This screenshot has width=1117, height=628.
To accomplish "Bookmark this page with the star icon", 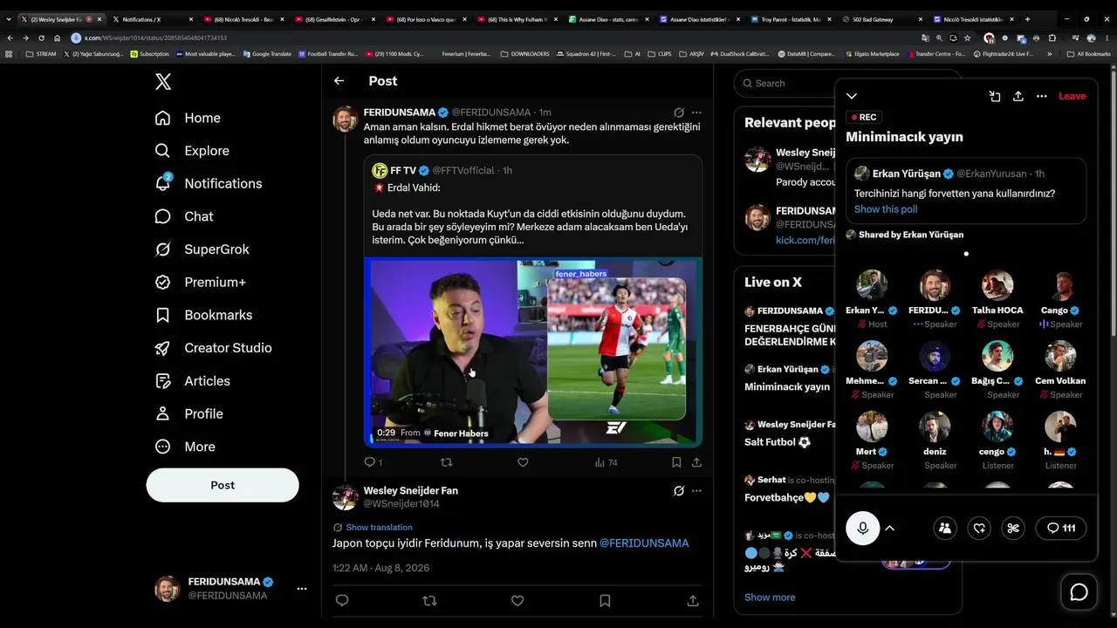I will point(967,38).
